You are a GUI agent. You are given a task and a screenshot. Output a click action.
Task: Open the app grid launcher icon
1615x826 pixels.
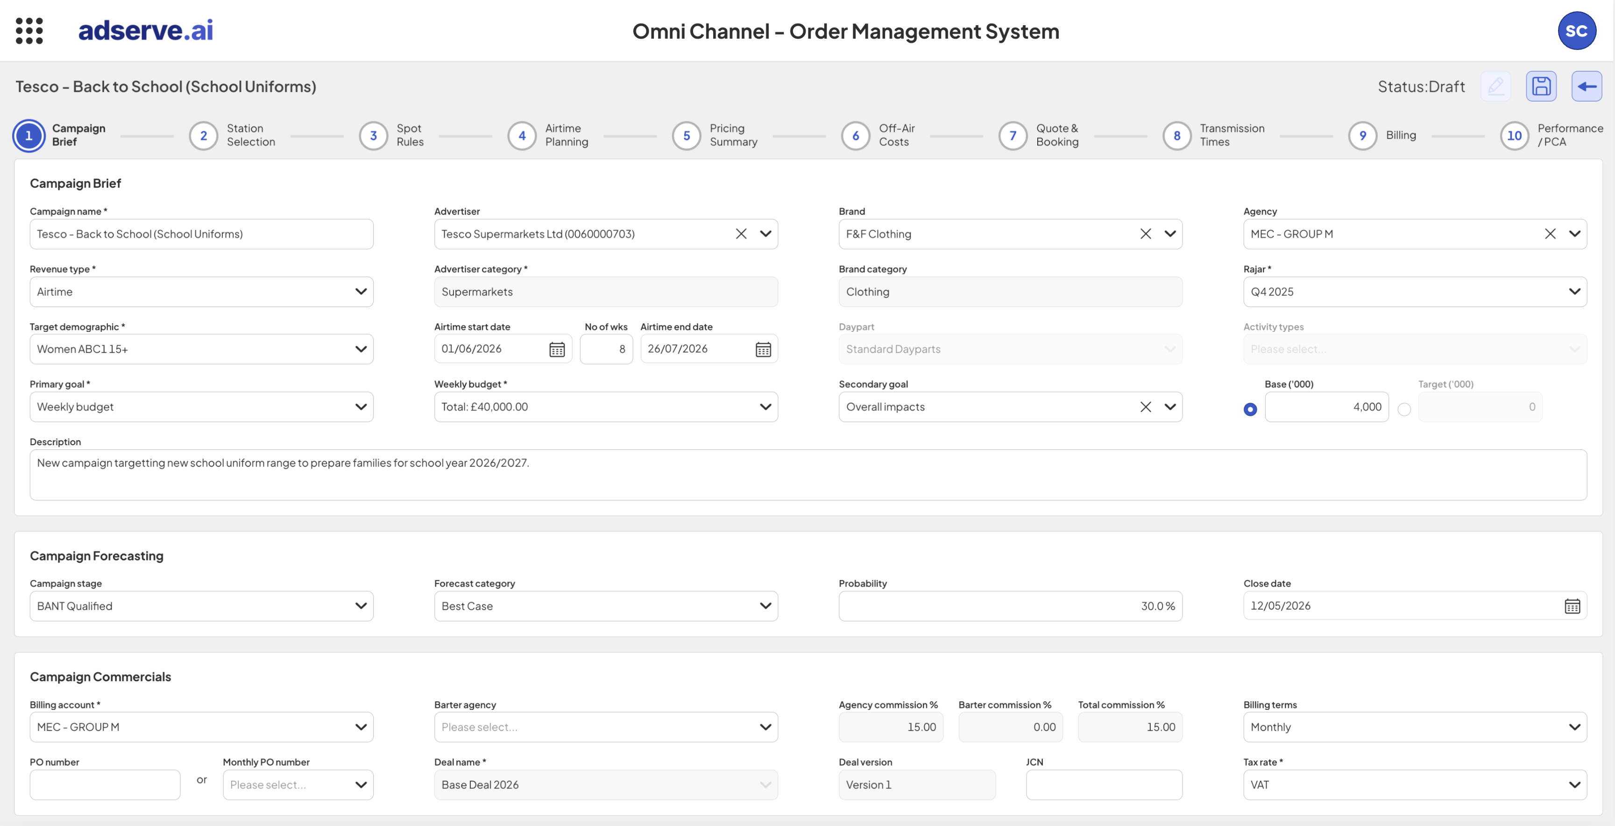[29, 31]
